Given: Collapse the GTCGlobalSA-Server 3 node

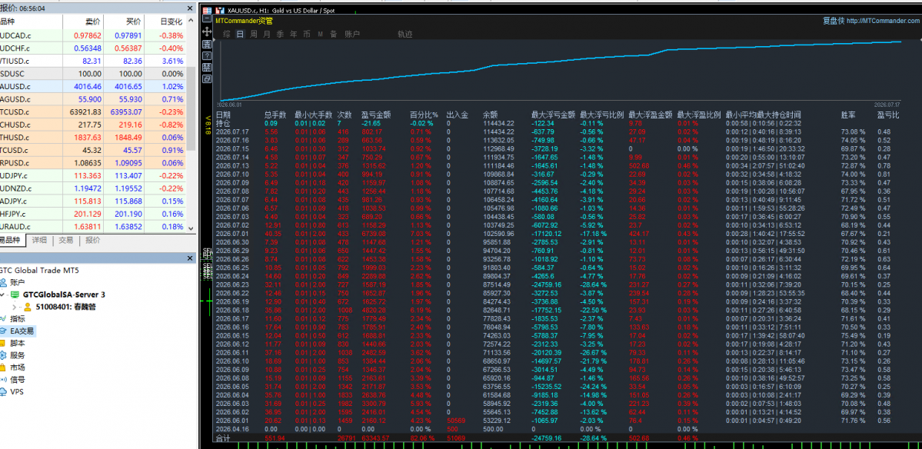Looking at the screenshot, I should click(3, 294).
